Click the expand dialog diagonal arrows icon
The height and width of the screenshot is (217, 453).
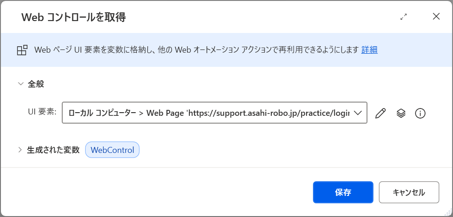pos(403,17)
